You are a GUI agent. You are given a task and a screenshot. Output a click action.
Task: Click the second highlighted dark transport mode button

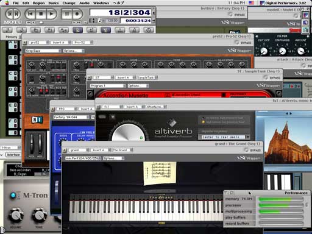[x=106, y=30]
